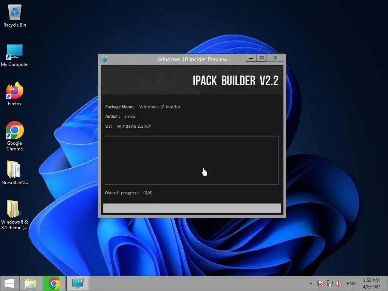Click the iPack Builder taskbar item
This screenshot has height=291, width=388.
(78, 283)
